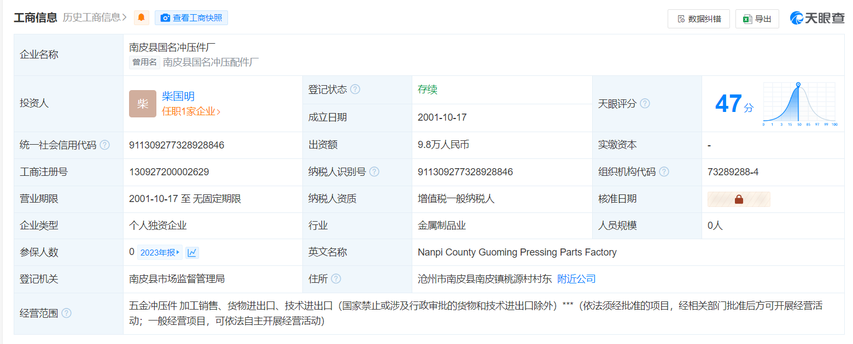Click capital value 9.8万人民币
This screenshot has width=853, height=344.
pyautogui.click(x=443, y=145)
